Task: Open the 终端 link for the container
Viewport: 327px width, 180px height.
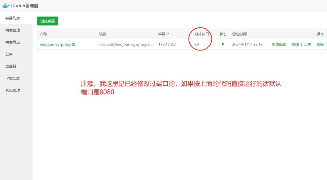Action: coord(295,44)
